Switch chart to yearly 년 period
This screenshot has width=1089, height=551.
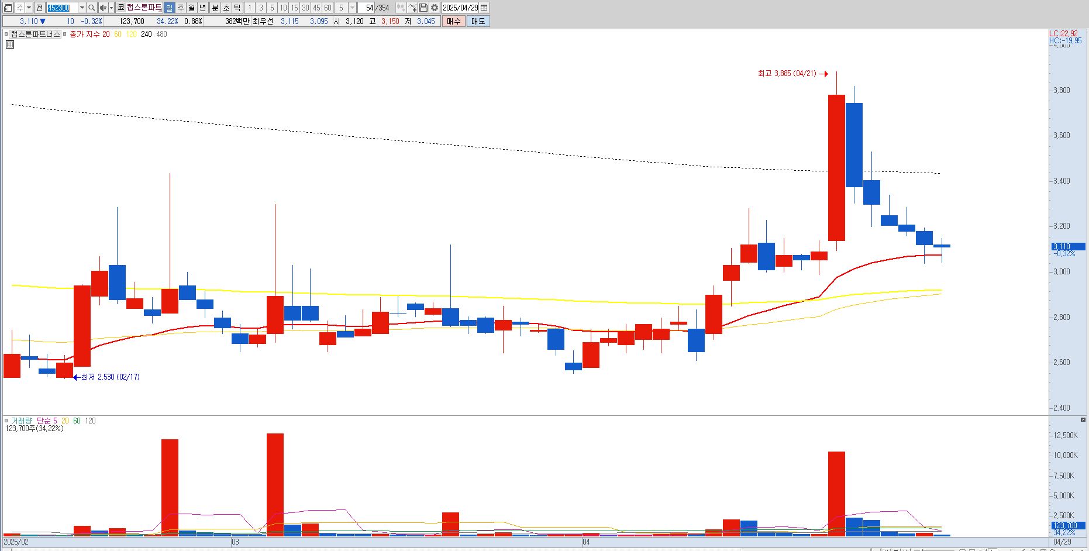pyautogui.click(x=203, y=8)
